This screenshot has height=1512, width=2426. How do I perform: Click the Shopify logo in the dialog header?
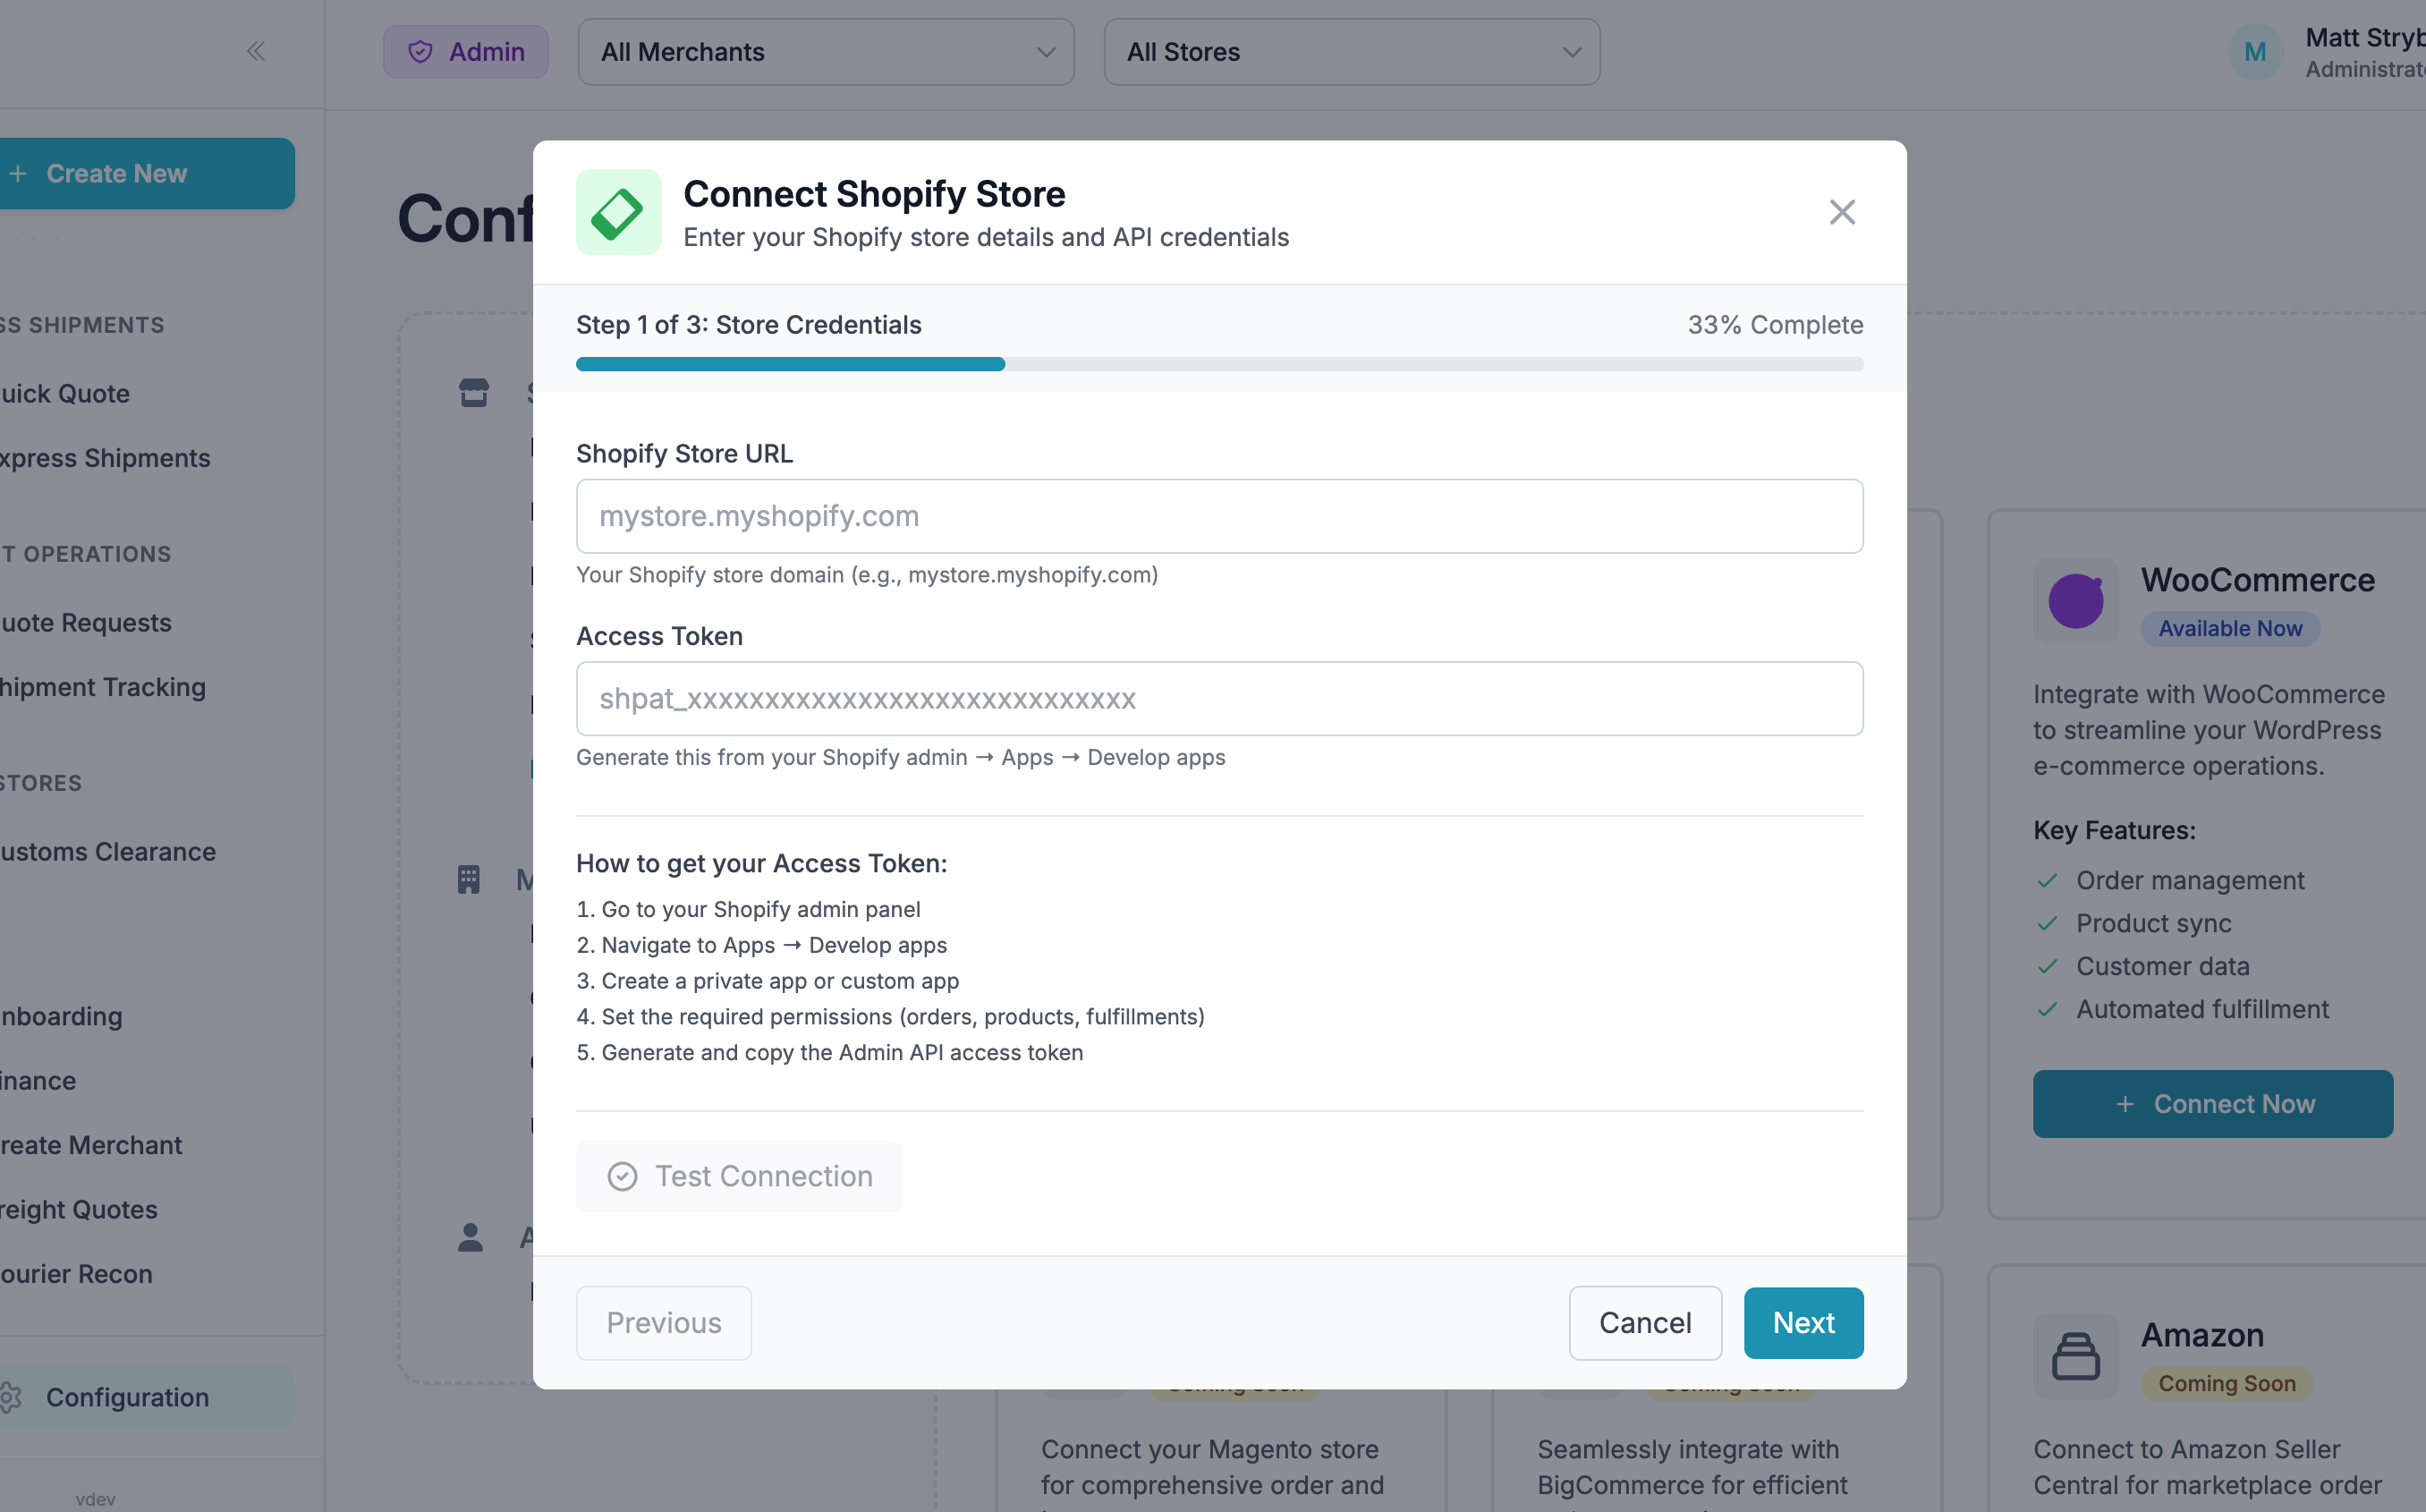coord(619,211)
